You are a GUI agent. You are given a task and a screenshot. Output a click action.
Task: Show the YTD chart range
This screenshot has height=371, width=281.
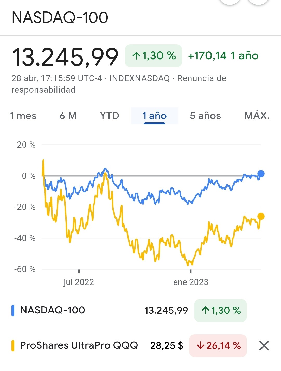(x=110, y=116)
